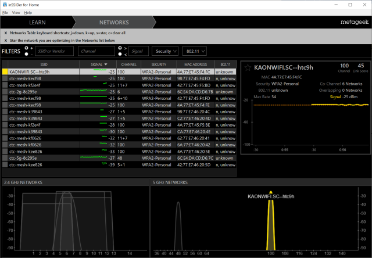
Task: Sort by the SECURITY column header
Action: click(x=159, y=64)
